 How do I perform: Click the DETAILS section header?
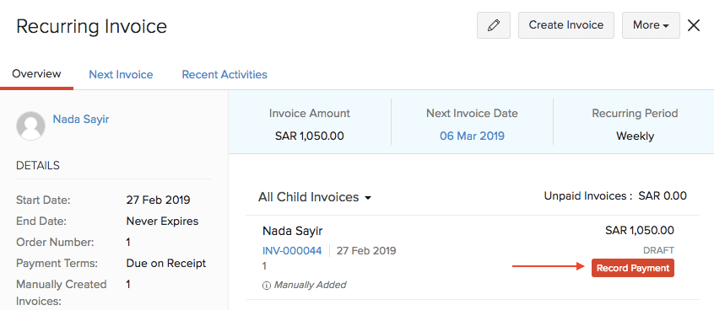(38, 165)
